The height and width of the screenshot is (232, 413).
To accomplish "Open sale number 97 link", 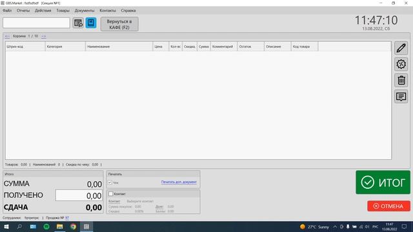I will click(67, 218).
